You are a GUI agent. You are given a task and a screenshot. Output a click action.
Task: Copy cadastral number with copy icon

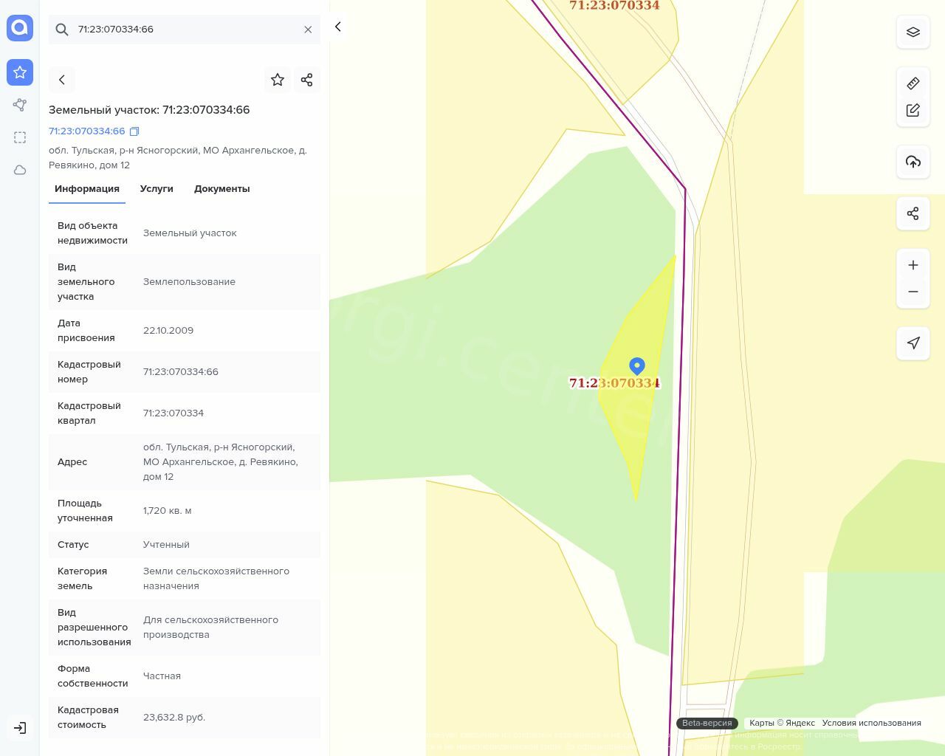(134, 131)
